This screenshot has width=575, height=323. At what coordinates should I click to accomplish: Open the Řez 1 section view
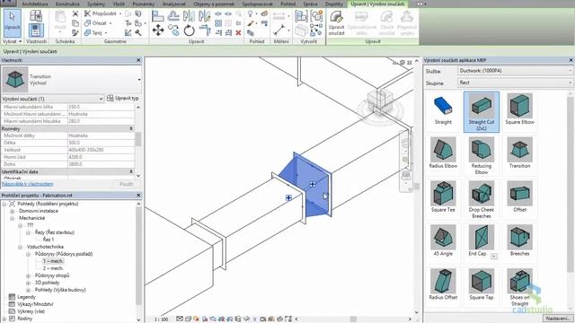coord(48,240)
